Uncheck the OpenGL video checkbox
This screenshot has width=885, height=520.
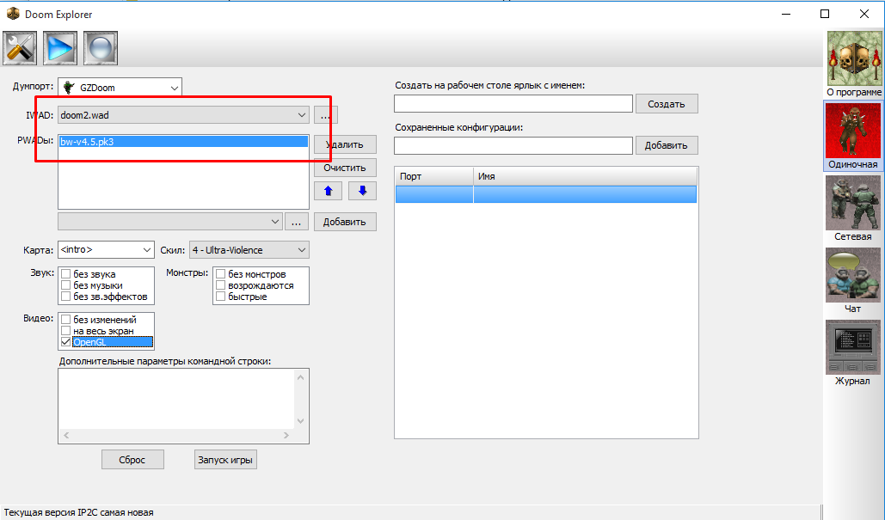tap(66, 342)
